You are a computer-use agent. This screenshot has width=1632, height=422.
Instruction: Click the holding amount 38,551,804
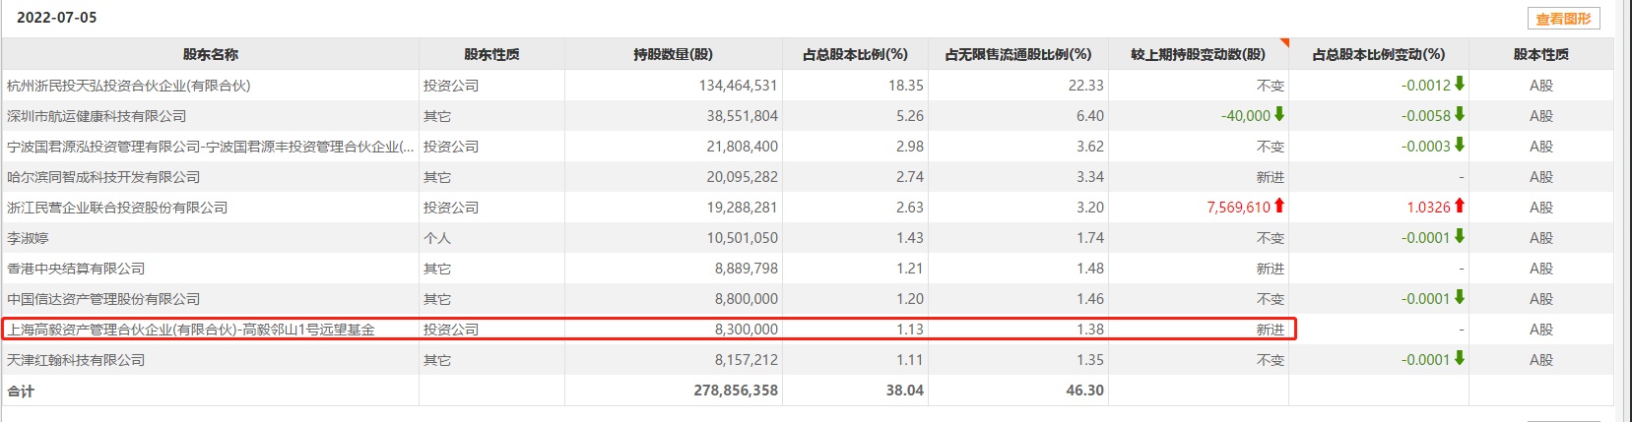tap(743, 116)
